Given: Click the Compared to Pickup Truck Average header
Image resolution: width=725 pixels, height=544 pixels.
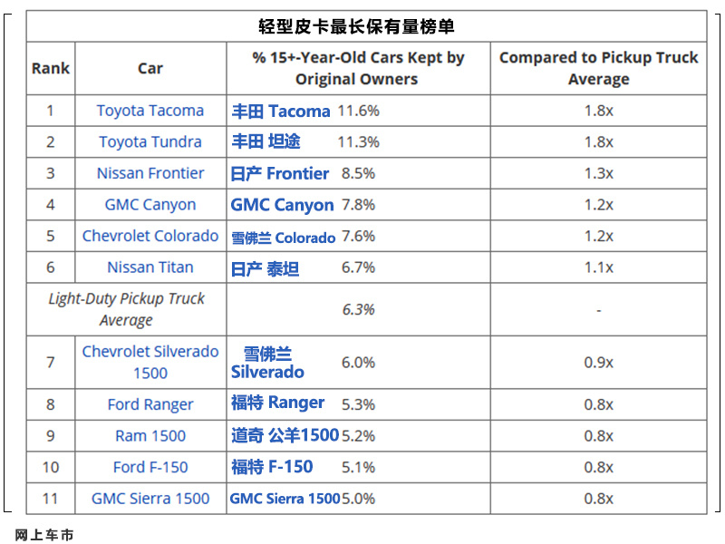Looking at the screenshot, I should (x=599, y=69).
